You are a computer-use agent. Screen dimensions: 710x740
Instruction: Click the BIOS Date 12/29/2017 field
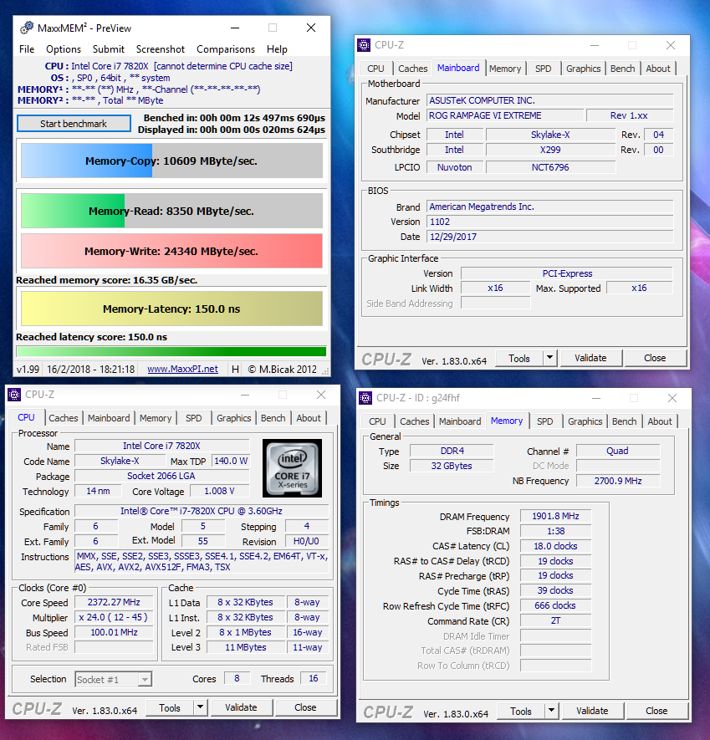pos(550,237)
